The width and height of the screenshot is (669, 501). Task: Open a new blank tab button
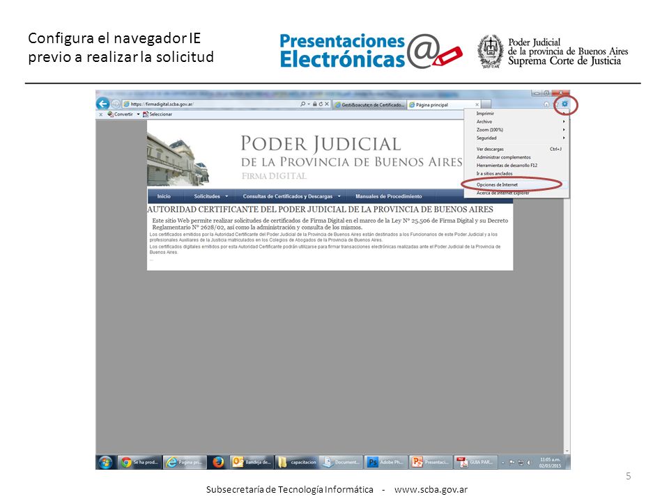[486, 104]
